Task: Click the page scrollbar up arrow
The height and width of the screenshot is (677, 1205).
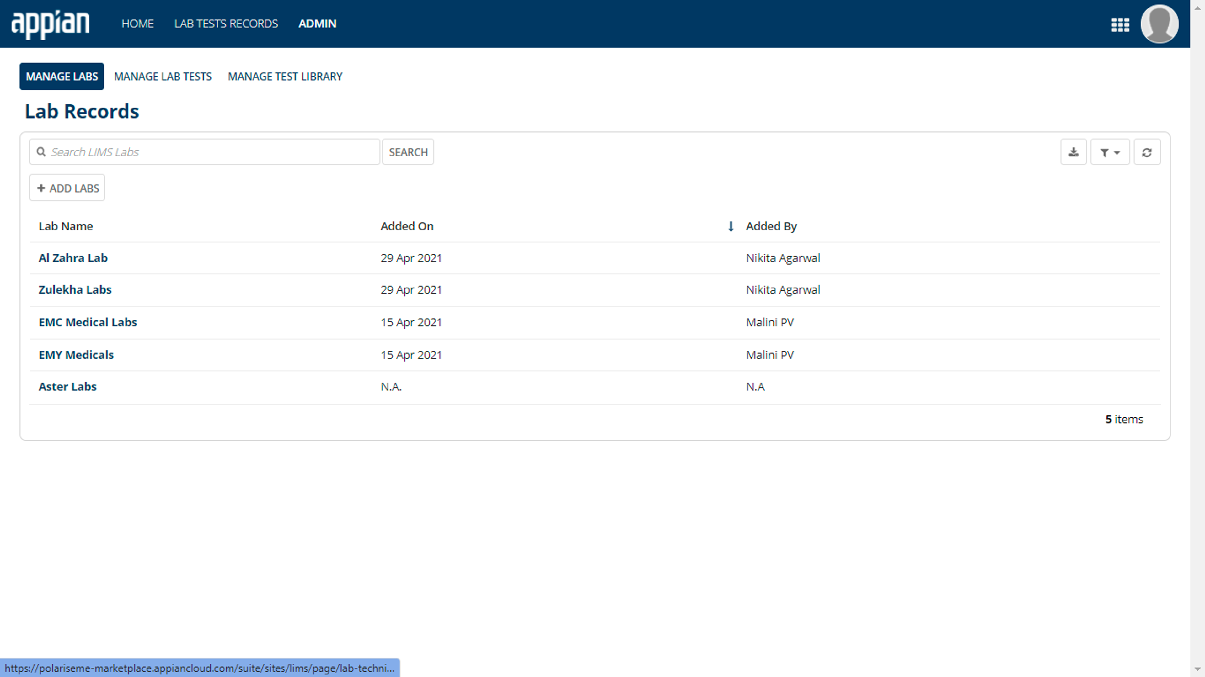Action: [x=1197, y=8]
